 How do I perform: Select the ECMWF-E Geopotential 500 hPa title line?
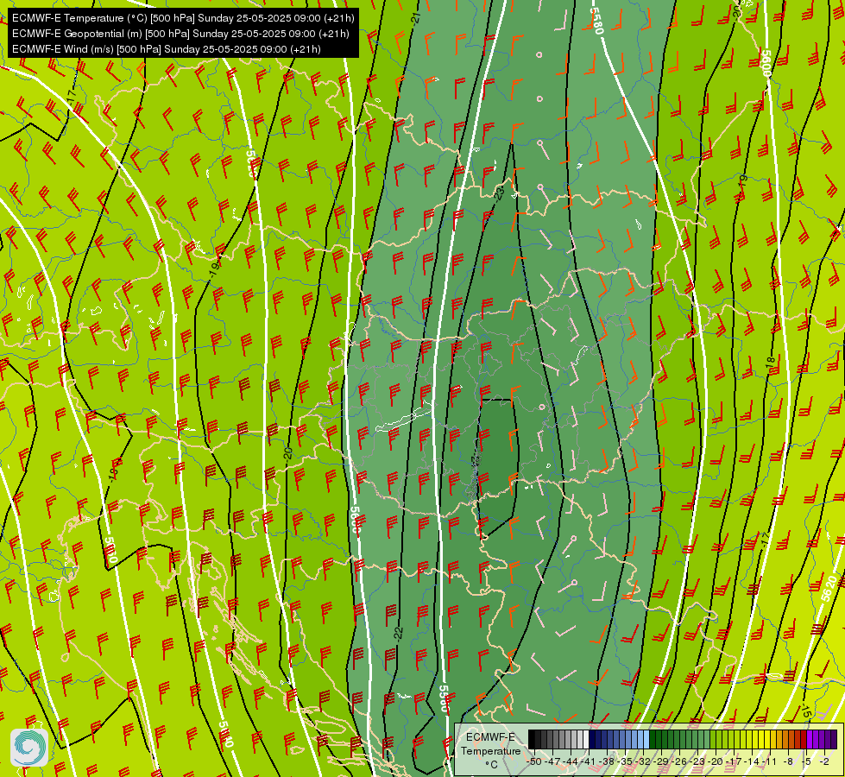tap(180, 34)
